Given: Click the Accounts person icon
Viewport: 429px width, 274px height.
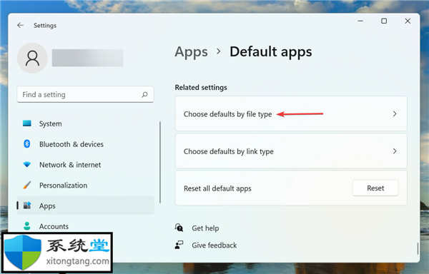Looking at the screenshot, I should click(x=27, y=226).
